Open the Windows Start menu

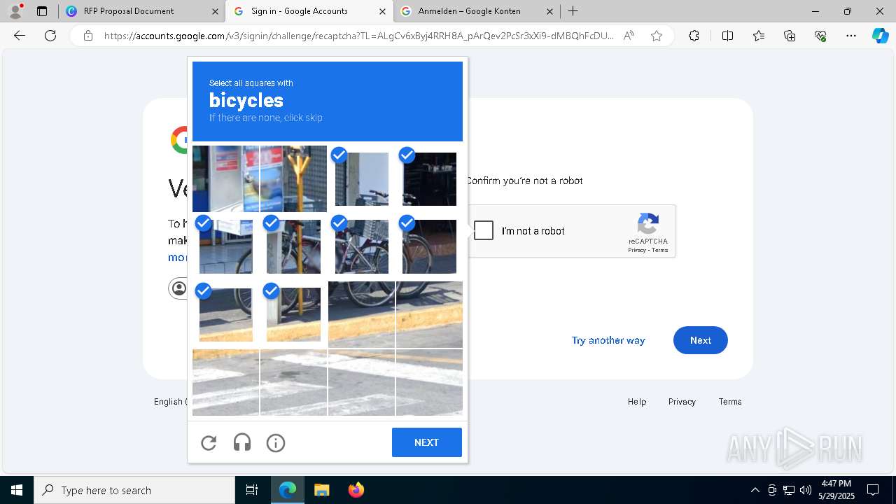coord(17,490)
